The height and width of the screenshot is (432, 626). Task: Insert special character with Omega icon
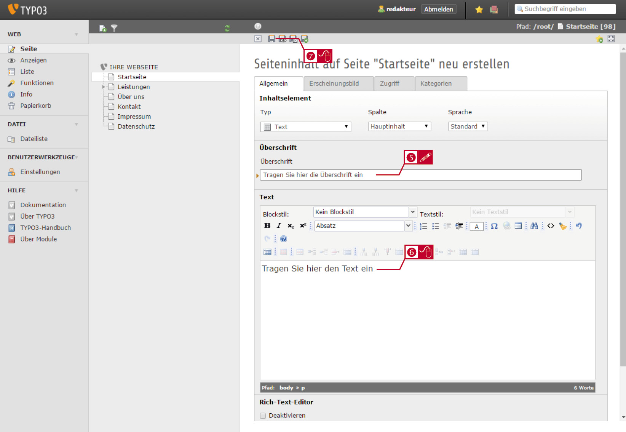494,226
